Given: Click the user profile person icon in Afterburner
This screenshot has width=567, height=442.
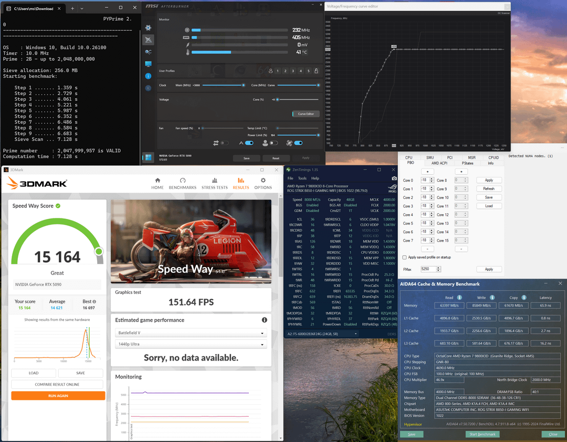Looking at the screenshot, I should (x=270, y=71).
